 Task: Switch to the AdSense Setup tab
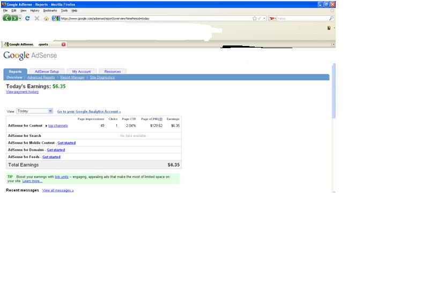47,72
